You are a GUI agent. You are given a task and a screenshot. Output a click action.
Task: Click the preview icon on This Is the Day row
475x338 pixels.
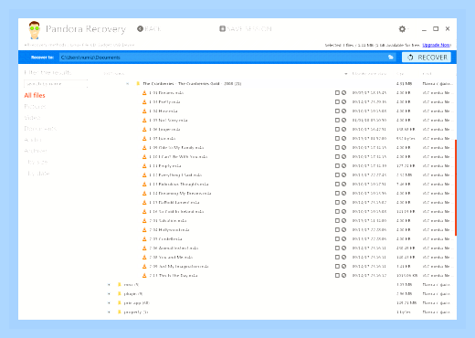tap(343, 276)
